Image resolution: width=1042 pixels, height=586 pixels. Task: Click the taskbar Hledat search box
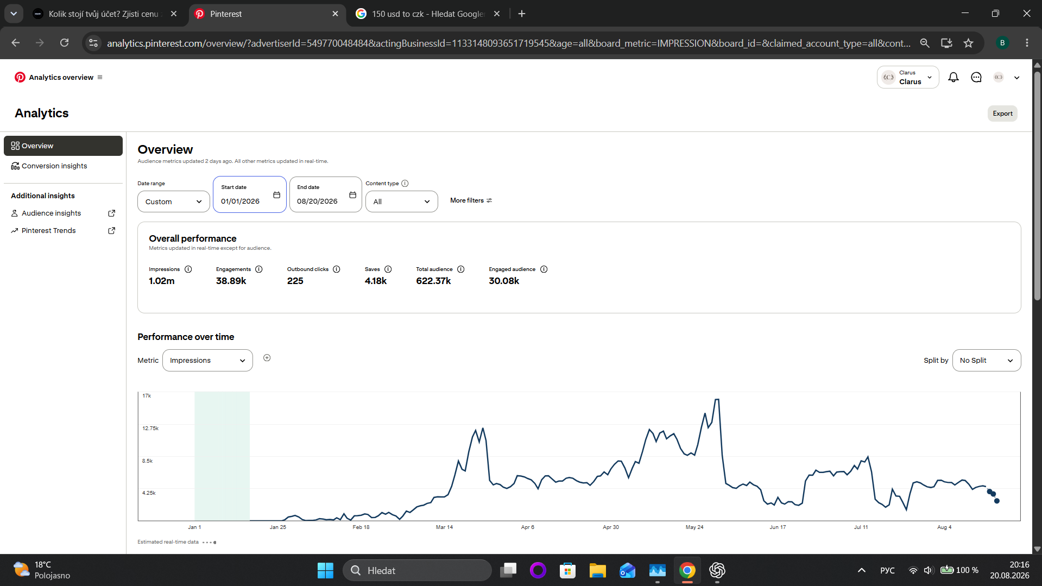point(417,570)
